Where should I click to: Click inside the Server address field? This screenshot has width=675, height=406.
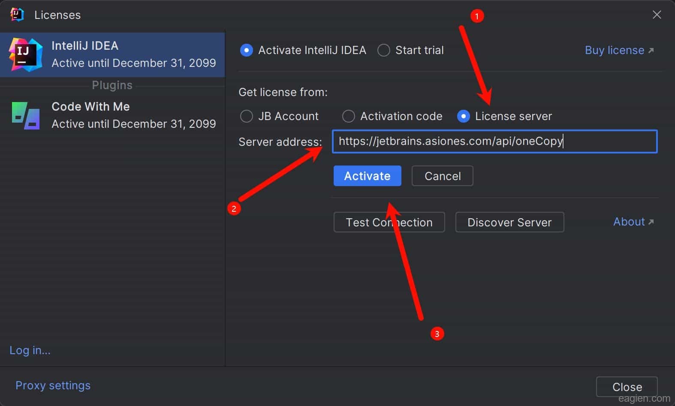(x=494, y=141)
